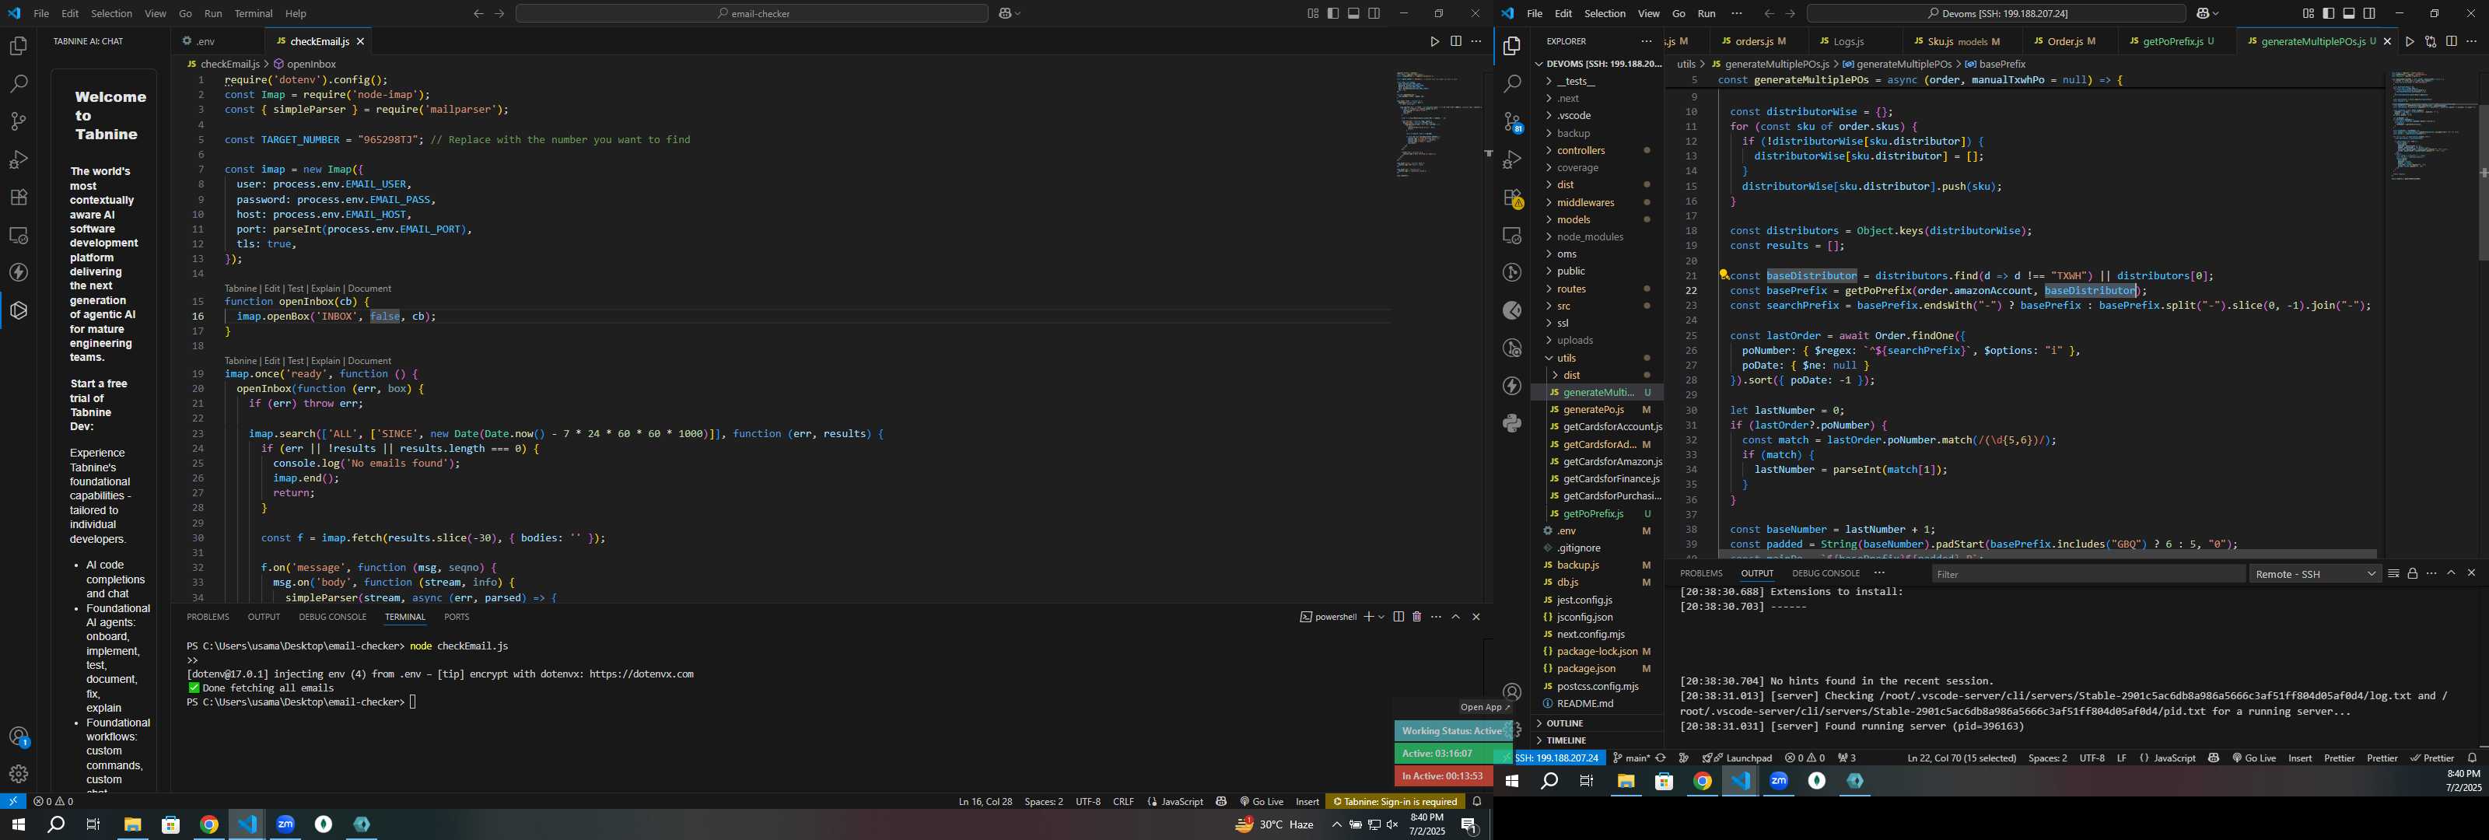This screenshot has width=2489, height=840.
Task: Open Thunder Client in email-checker window
Action: 19,272
